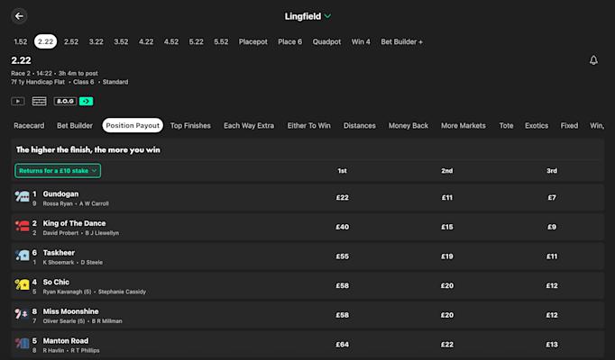The height and width of the screenshot is (360, 615).
Task: Switch to the Bet Builder market tab
Action: click(x=75, y=126)
